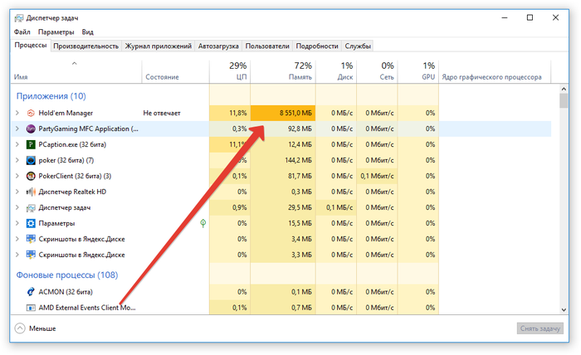Expand the Hold'em Manager process group
This screenshot has height=355, width=581.
tap(17, 113)
